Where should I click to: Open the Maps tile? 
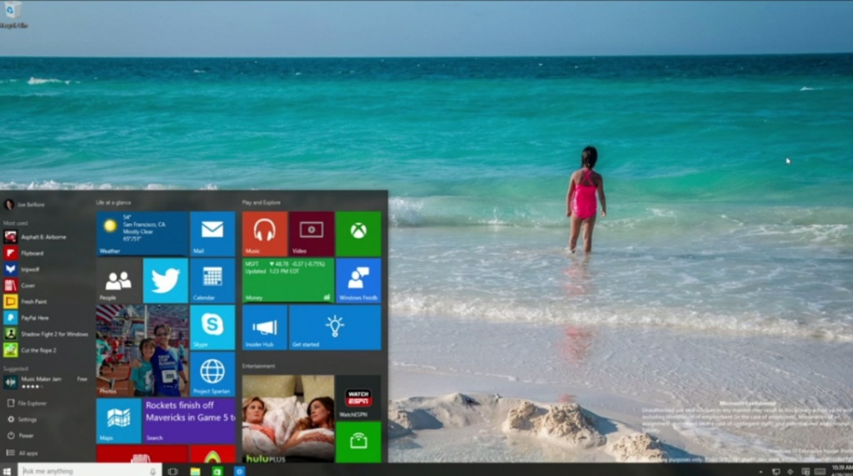(x=118, y=420)
